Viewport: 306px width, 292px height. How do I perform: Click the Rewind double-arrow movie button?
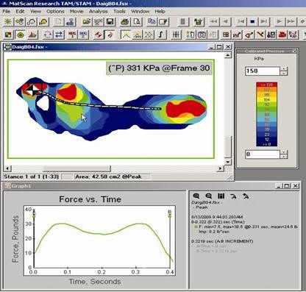[x=214, y=22]
